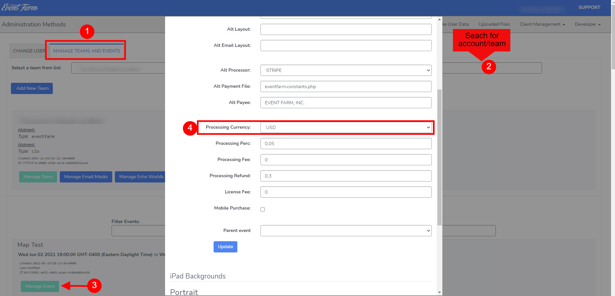Click the modal vertical scrollbar thumb
Viewport: 615px width, 296px height.
439,157
